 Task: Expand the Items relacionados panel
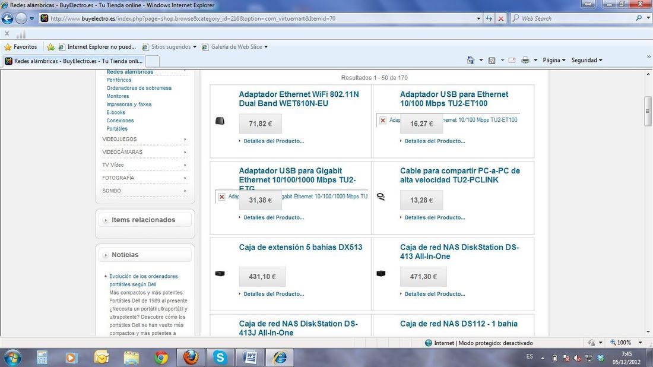tap(145, 220)
